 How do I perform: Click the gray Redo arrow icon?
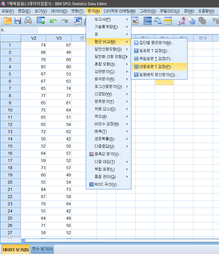coord(64,21)
